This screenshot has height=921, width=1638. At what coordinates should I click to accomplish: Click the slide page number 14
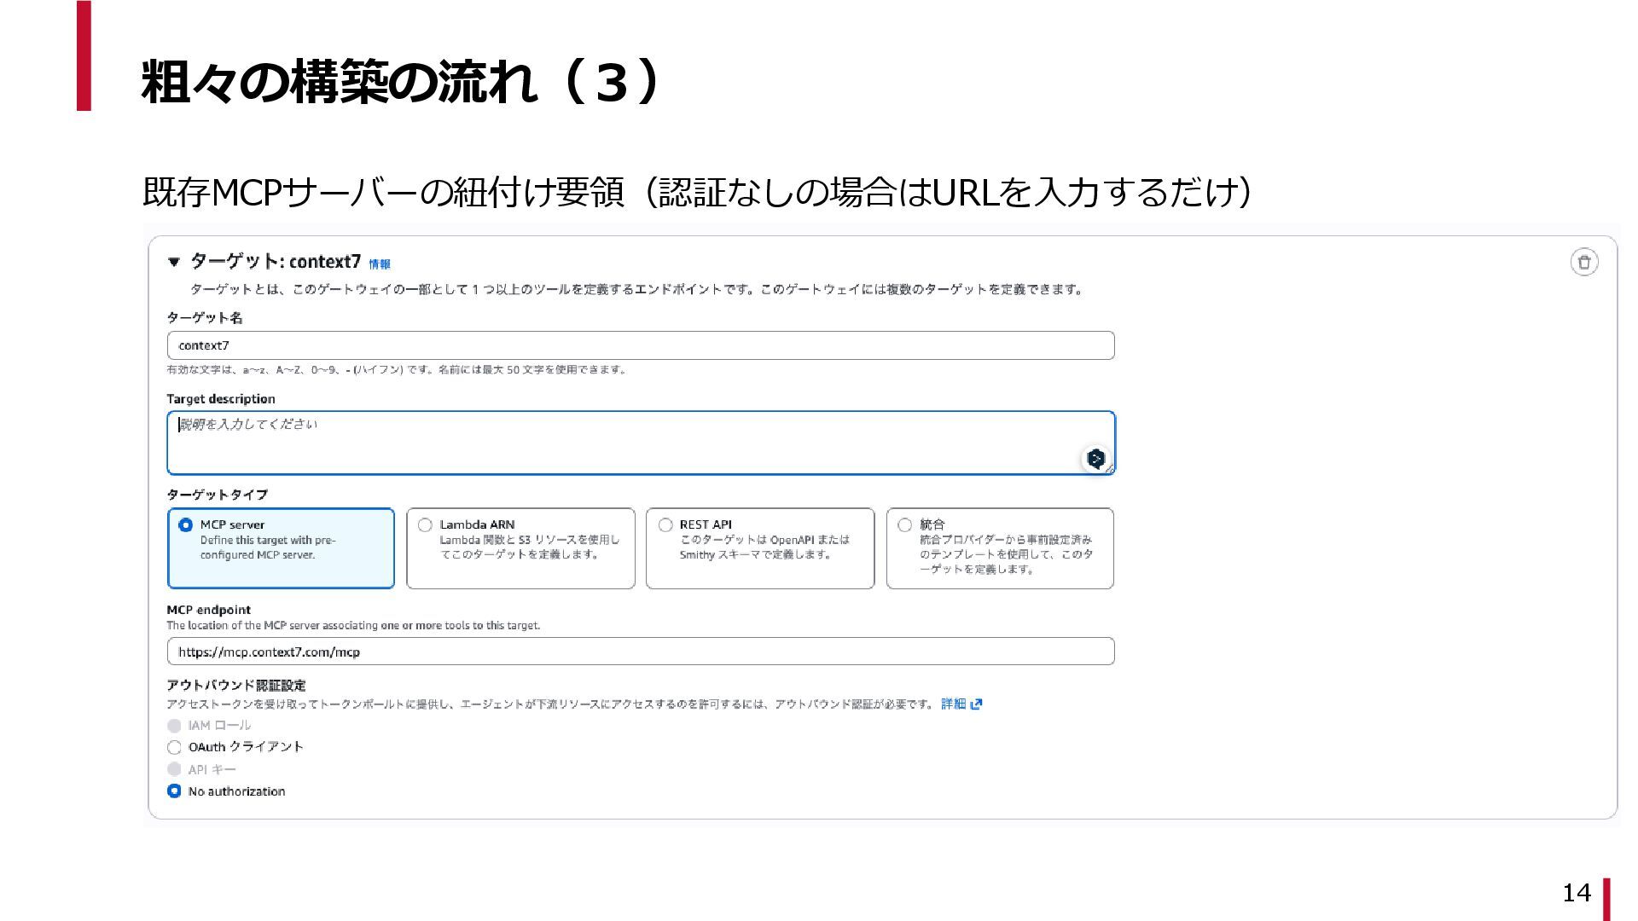pyautogui.click(x=1577, y=893)
